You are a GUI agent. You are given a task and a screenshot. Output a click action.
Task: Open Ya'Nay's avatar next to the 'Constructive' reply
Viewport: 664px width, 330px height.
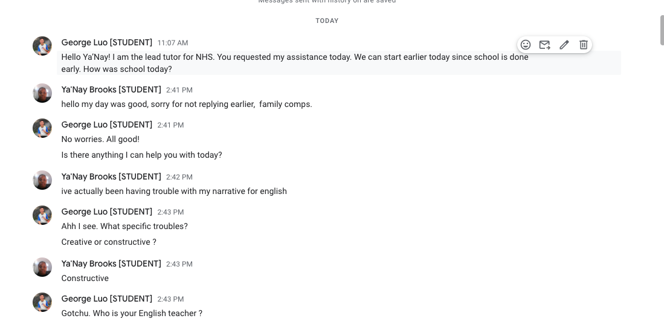click(42, 267)
